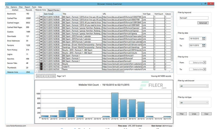Select Searches artefact
Viewport: 218px width, 129px height.
tap(20, 59)
